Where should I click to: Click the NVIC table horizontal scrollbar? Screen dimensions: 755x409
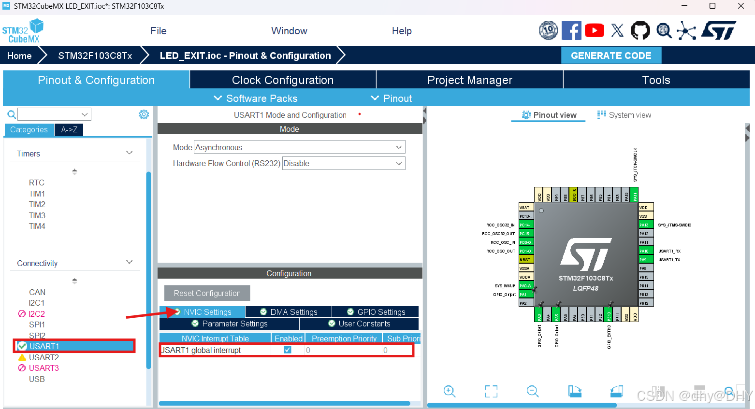(285, 403)
